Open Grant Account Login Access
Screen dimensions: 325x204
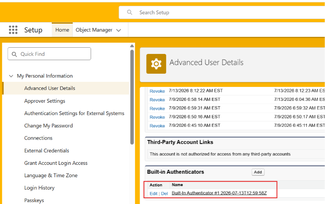[56, 163]
